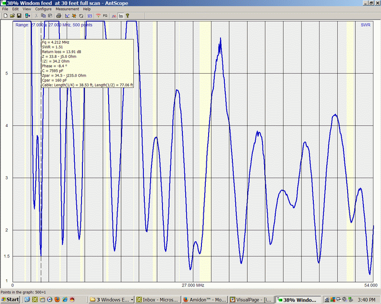Click the first blue Quick Launch icon
Image resolution: width=381 pixels, height=304 pixels.
(x=27, y=300)
